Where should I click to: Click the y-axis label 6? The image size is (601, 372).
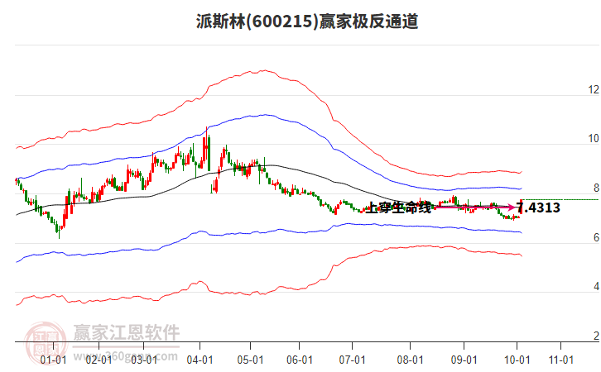[x=596, y=237]
